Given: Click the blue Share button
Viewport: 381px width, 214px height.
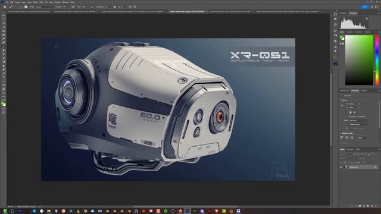Looking at the screenshot, I should [365, 7].
